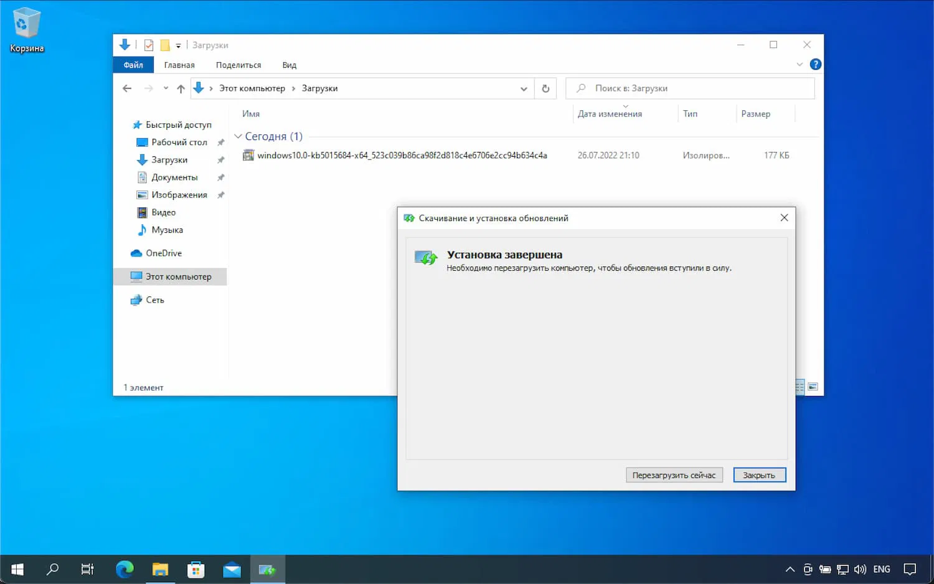Image resolution: width=934 pixels, height=584 pixels.
Task: Collapse the Сегодня file group
Action: tap(238, 136)
